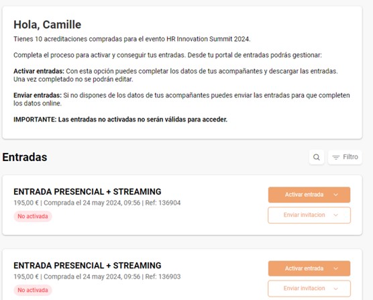
Task: Click the purchase details line with Ref 136903
Action: (x=97, y=277)
